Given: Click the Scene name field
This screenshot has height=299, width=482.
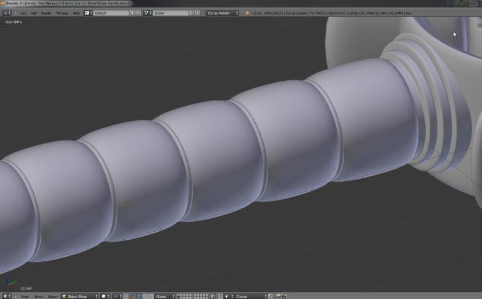Looking at the screenshot, I should point(169,13).
